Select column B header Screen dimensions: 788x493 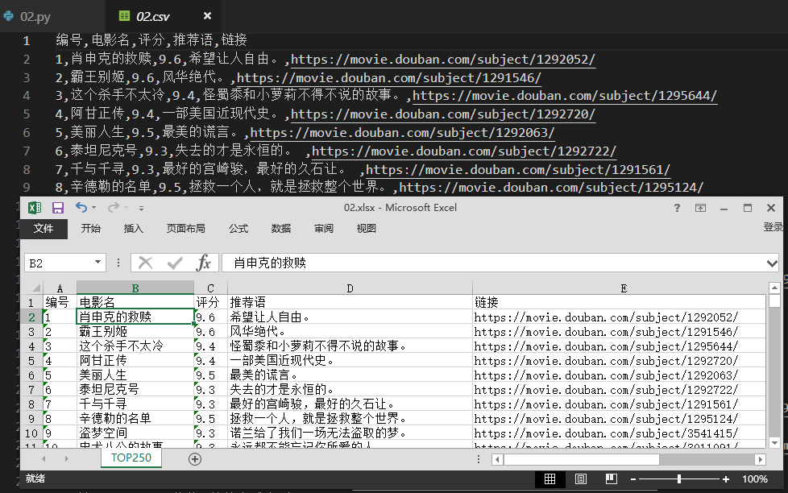tap(135, 288)
